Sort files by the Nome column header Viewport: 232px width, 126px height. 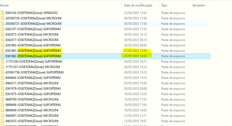point(4,5)
